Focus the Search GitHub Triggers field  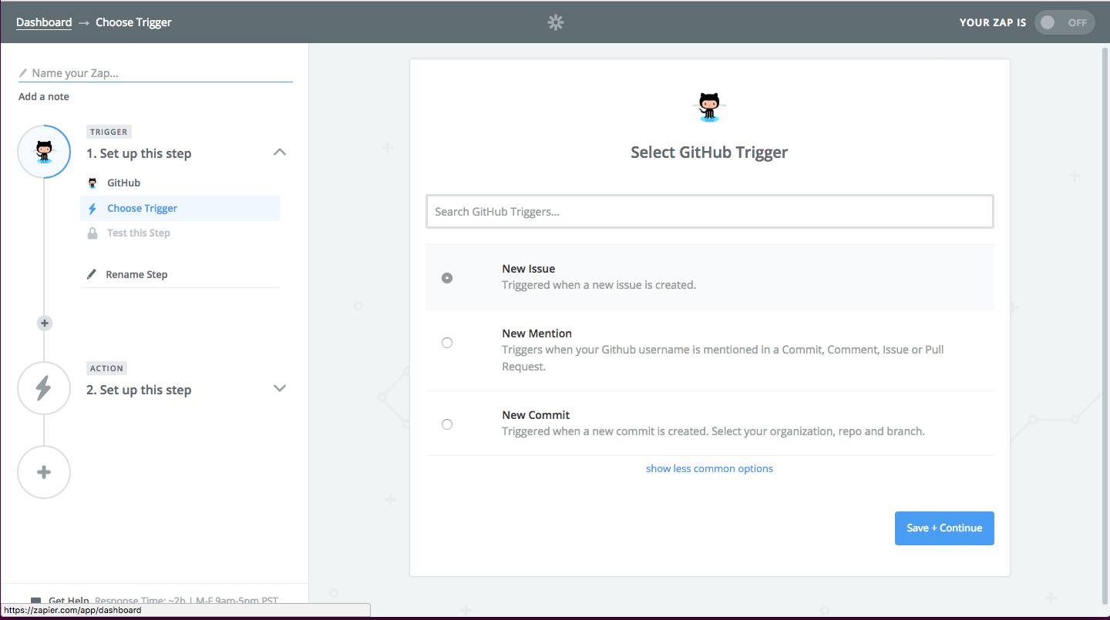pos(709,212)
